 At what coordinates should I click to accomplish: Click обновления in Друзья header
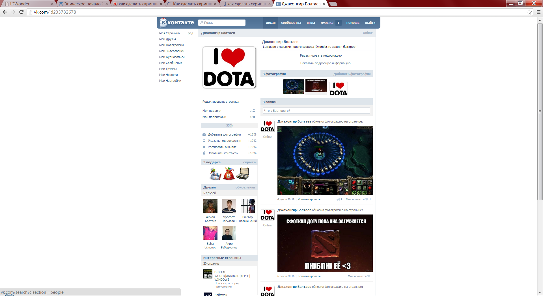(245, 187)
